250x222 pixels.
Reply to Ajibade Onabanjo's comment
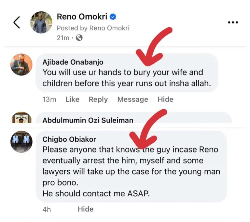pos(98,99)
